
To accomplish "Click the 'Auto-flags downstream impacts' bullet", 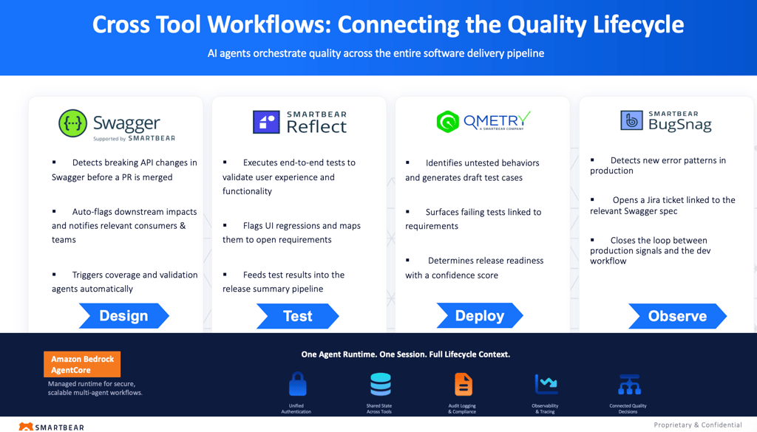I will [x=124, y=226].
